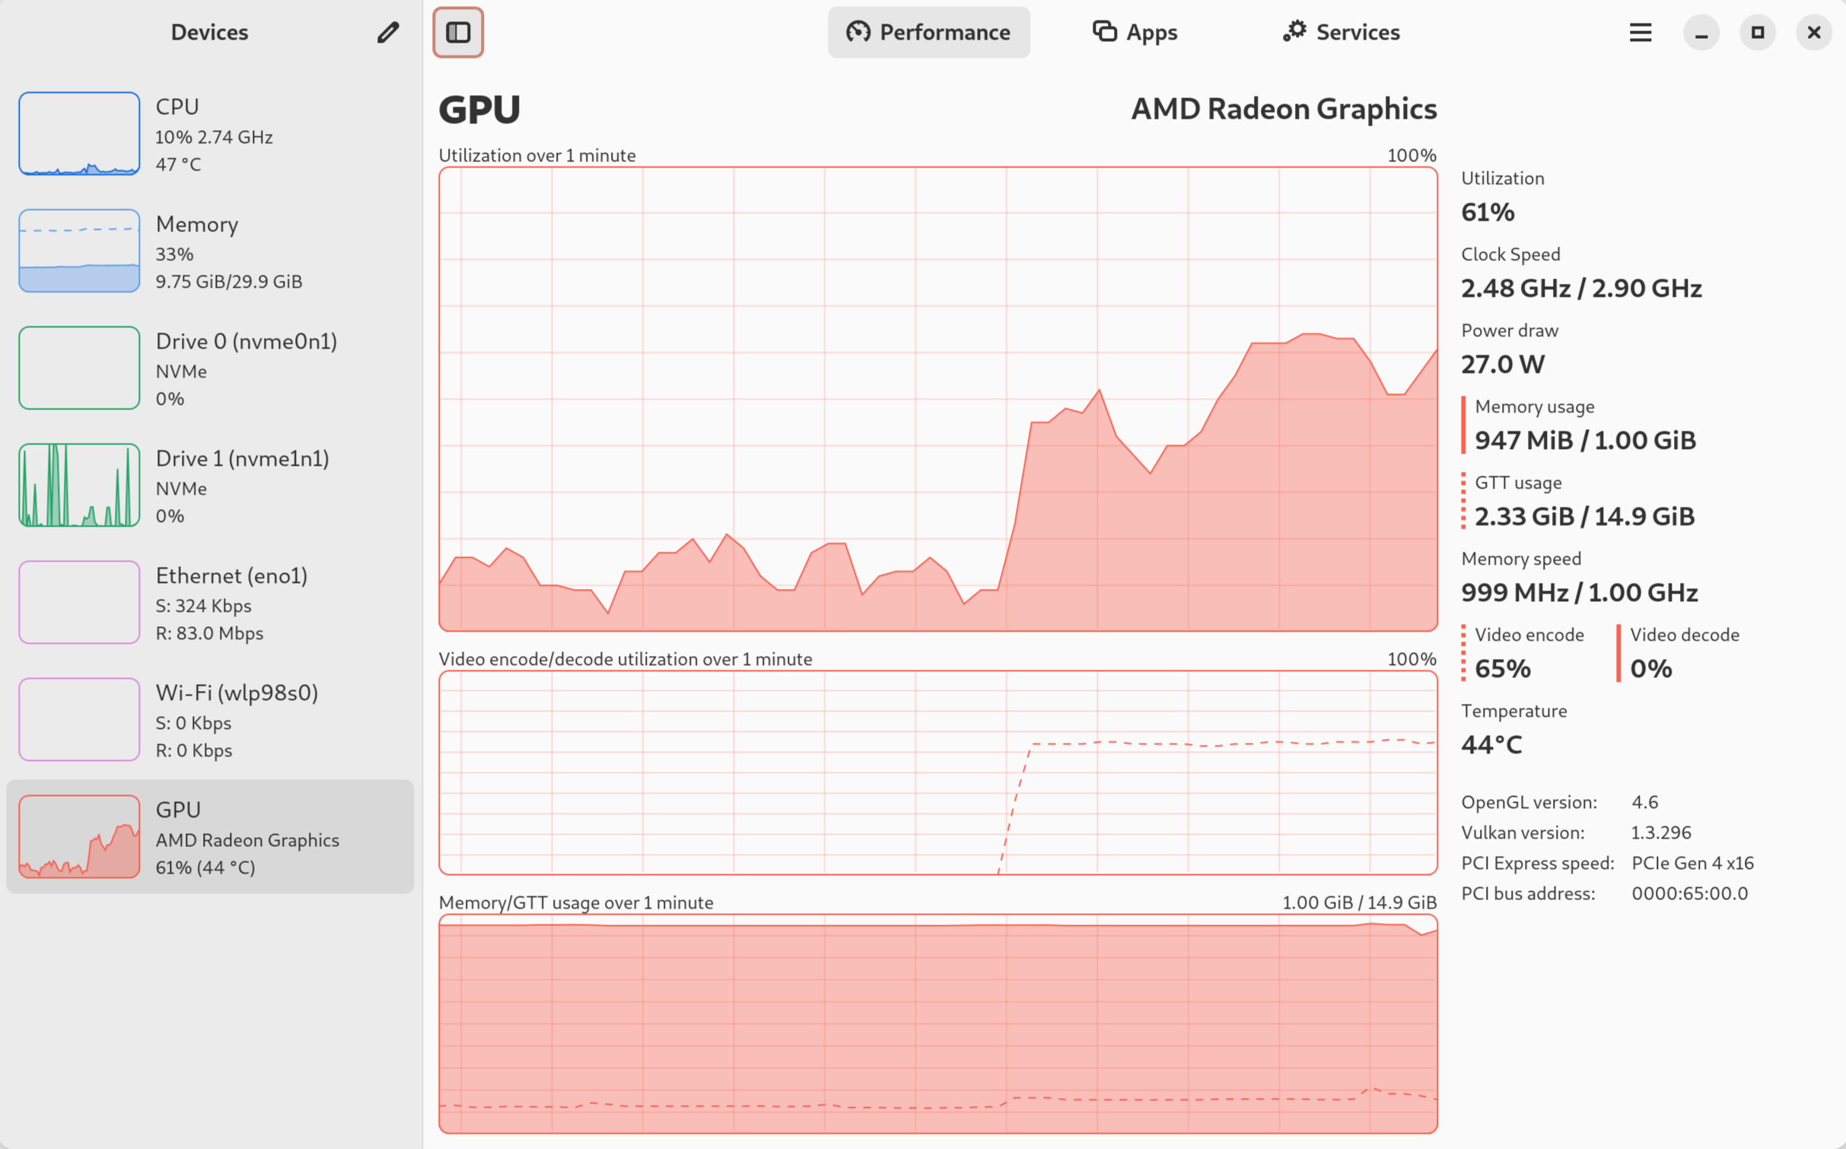Click Vulkan version '1.3.296'
Viewport: 1846px width, 1149px height.
coord(1660,832)
